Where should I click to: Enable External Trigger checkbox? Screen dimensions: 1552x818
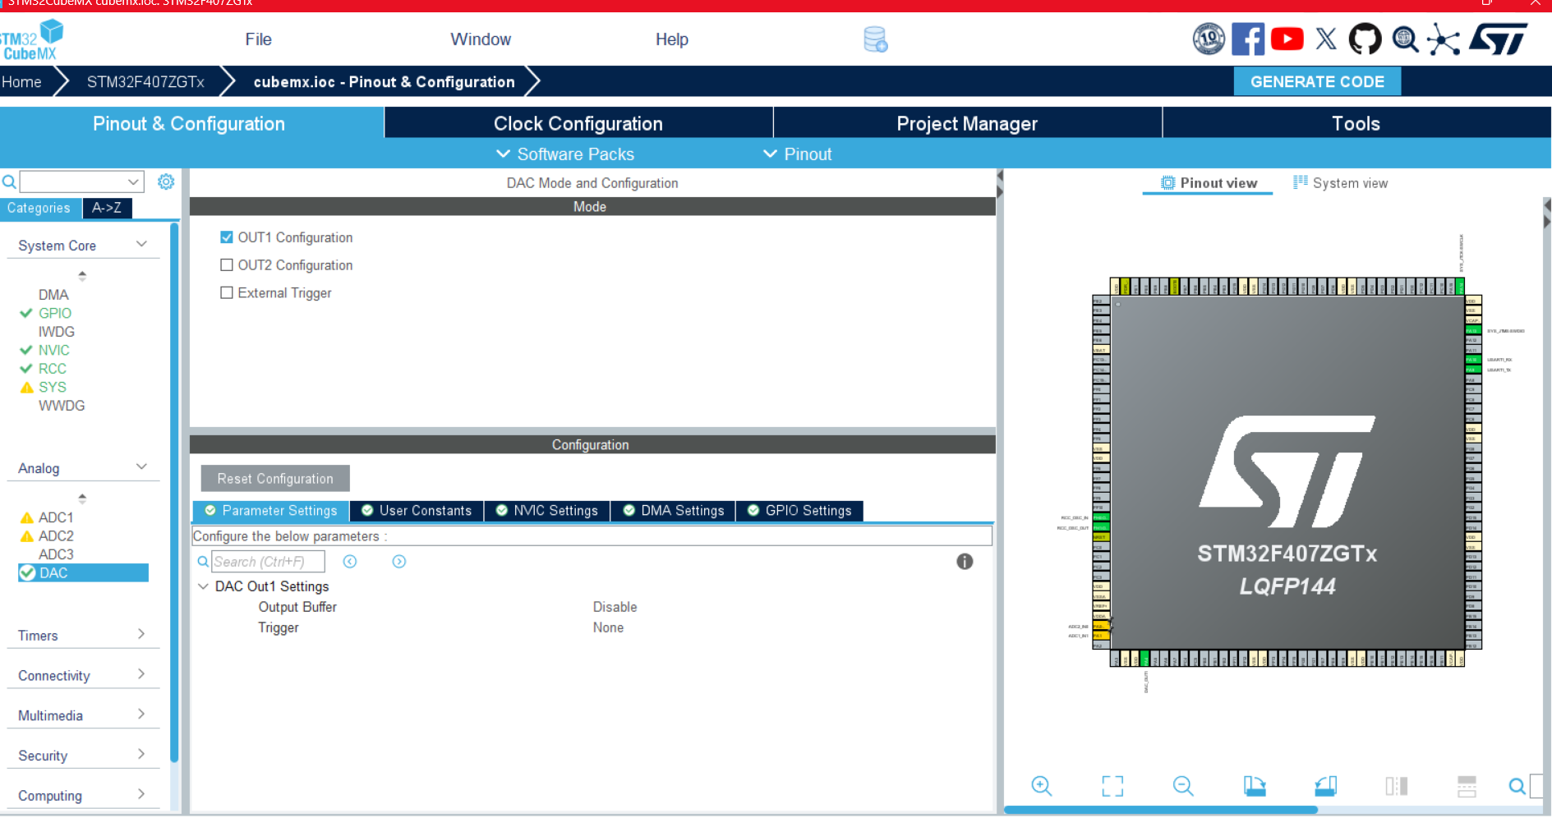coord(227,293)
